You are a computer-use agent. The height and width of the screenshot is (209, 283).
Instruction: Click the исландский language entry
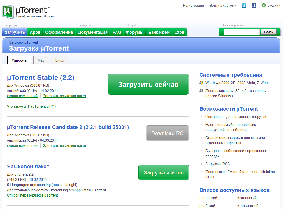pyautogui.click(x=247, y=198)
